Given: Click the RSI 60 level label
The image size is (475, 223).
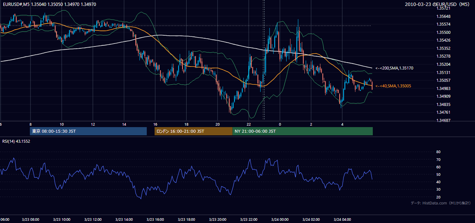Looking at the screenshot, I should [438, 167].
